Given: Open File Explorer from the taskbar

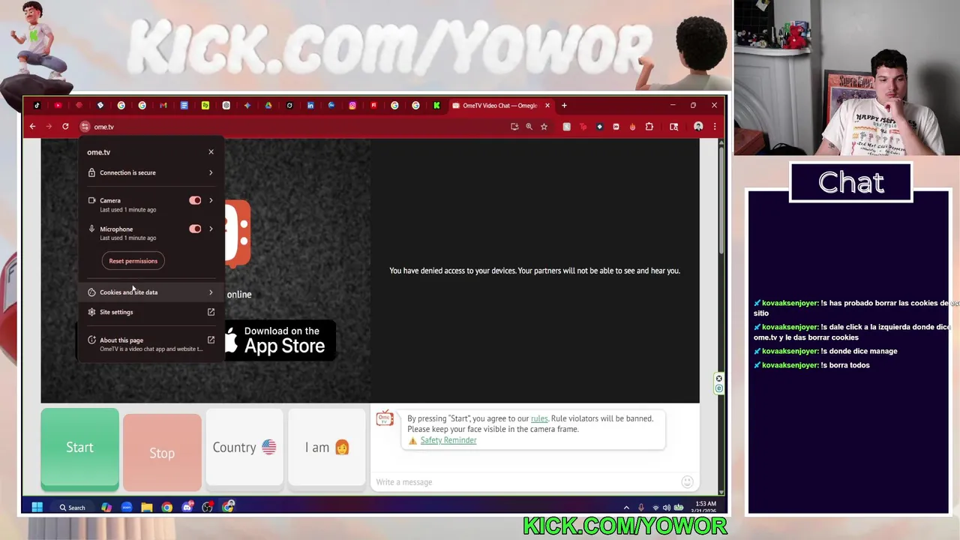Looking at the screenshot, I should (147, 508).
